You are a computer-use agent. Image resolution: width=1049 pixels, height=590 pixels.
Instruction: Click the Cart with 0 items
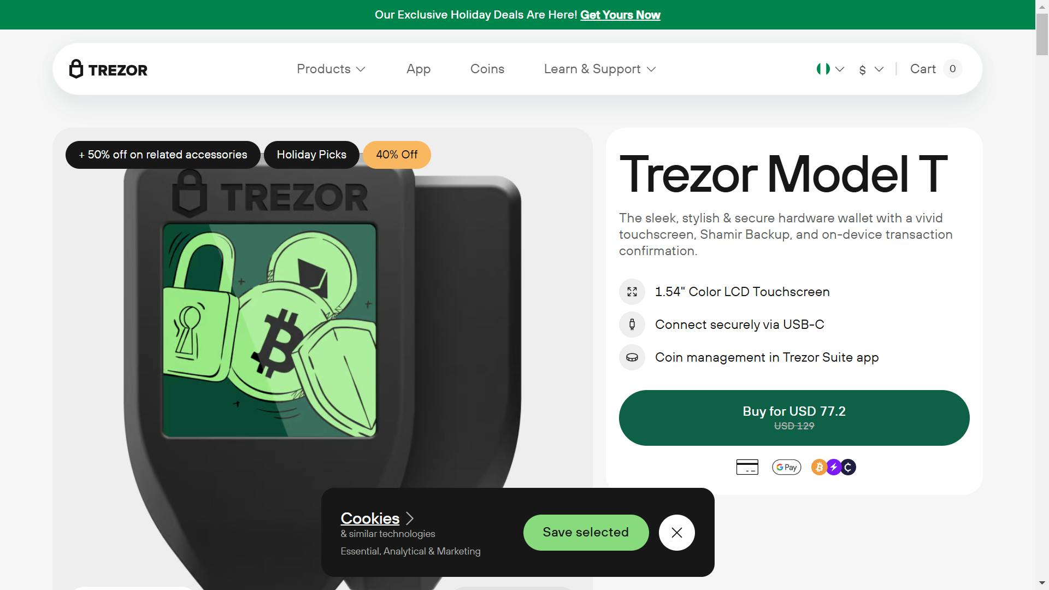[934, 69]
